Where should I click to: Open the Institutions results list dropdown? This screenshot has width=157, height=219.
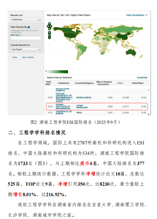click(x=26, y=20)
